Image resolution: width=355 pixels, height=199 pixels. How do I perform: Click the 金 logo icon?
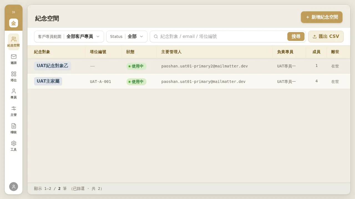click(x=14, y=23)
